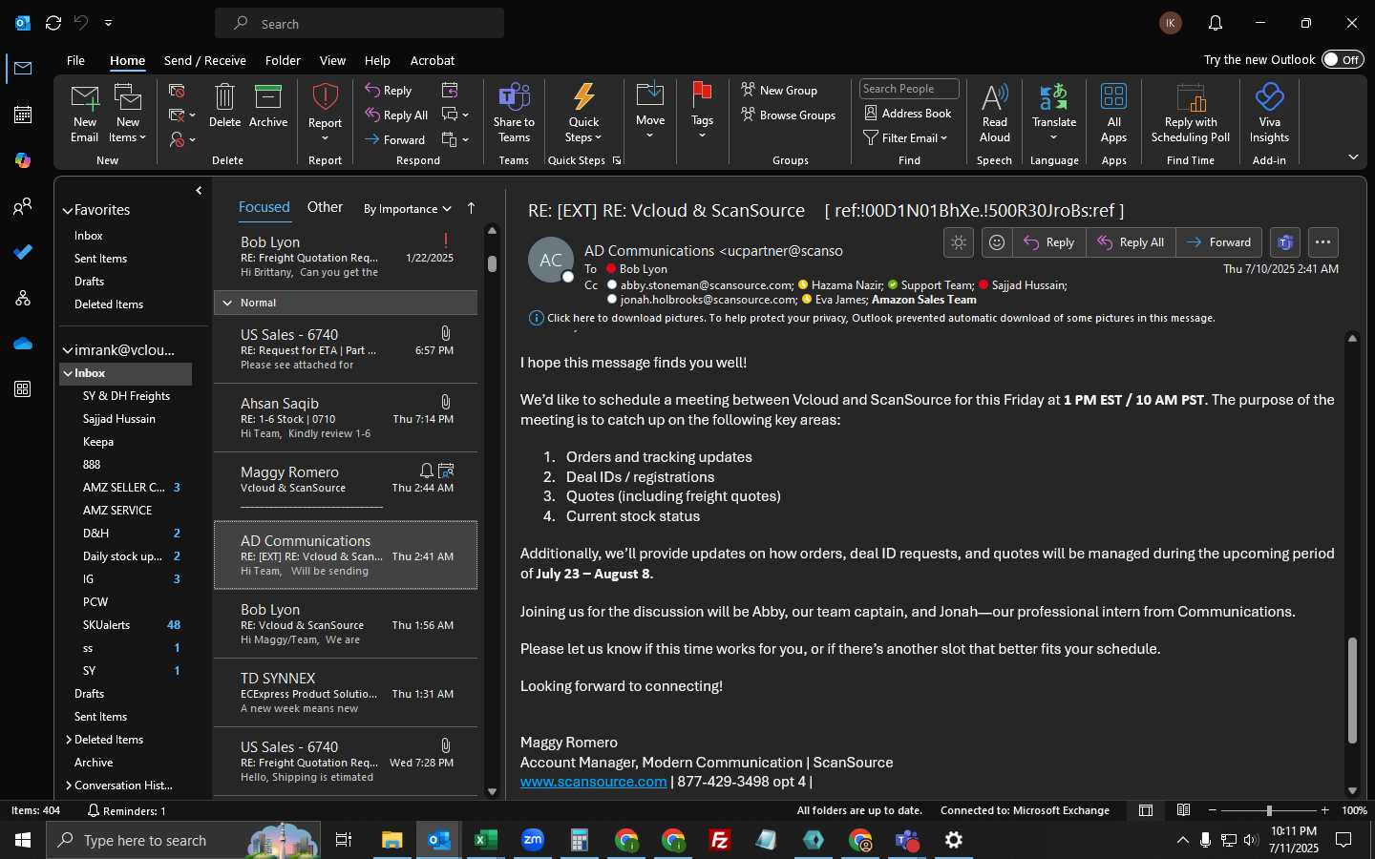The height and width of the screenshot is (859, 1375).
Task: Click Reply All in message header
Action: click(1131, 242)
